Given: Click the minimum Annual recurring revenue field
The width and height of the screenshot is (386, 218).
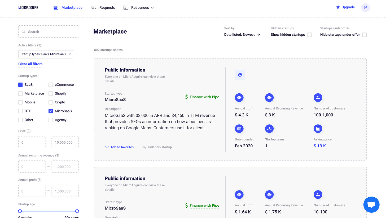Looking at the screenshot, I should tap(32, 167).
